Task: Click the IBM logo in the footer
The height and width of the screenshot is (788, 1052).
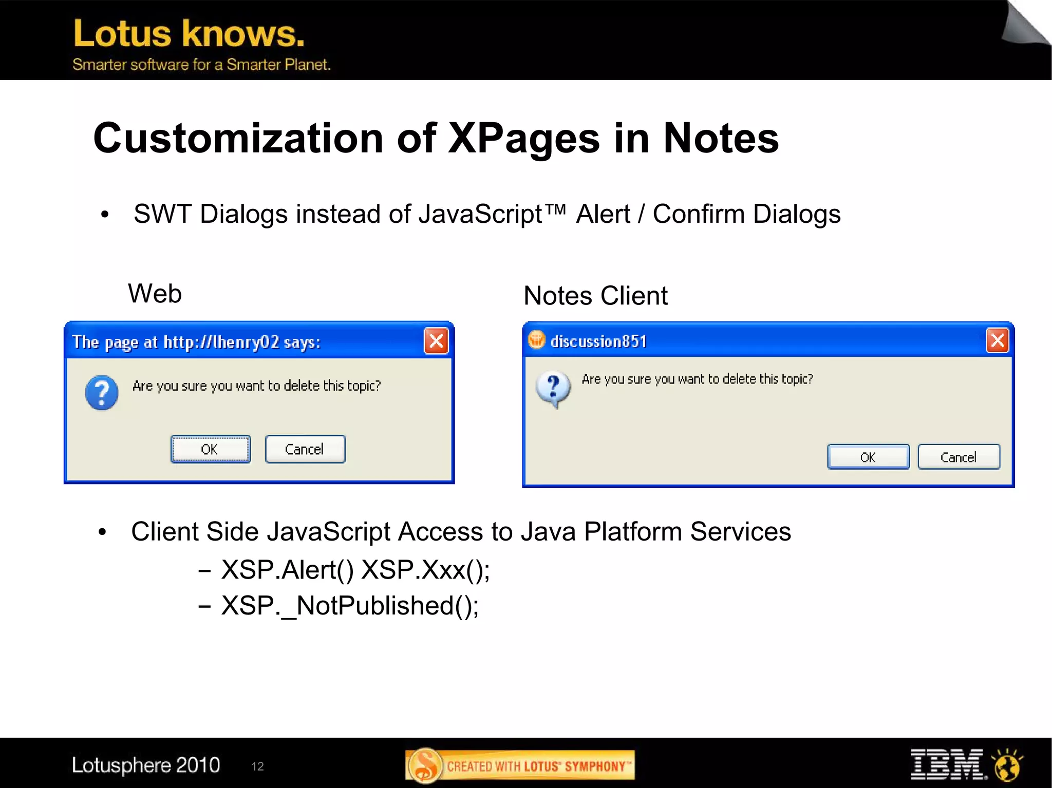Action: (x=948, y=764)
